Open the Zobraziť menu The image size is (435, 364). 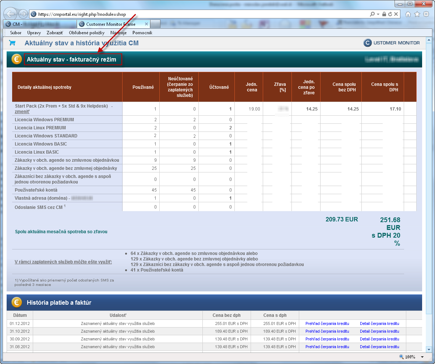pyautogui.click(x=55, y=33)
